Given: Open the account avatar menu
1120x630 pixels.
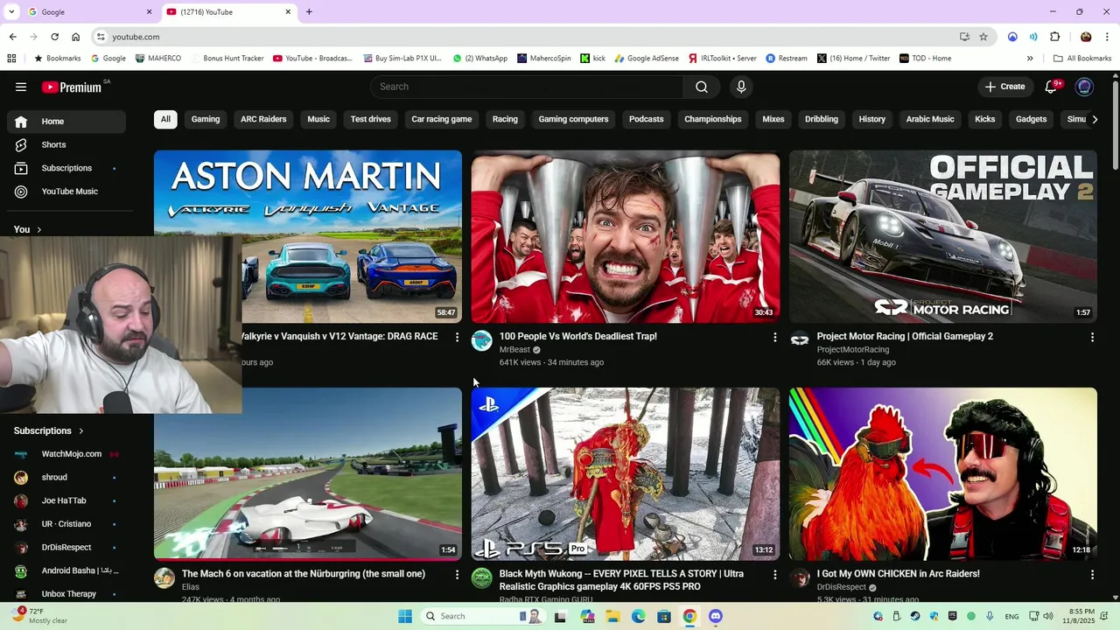Looking at the screenshot, I should click(x=1084, y=87).
